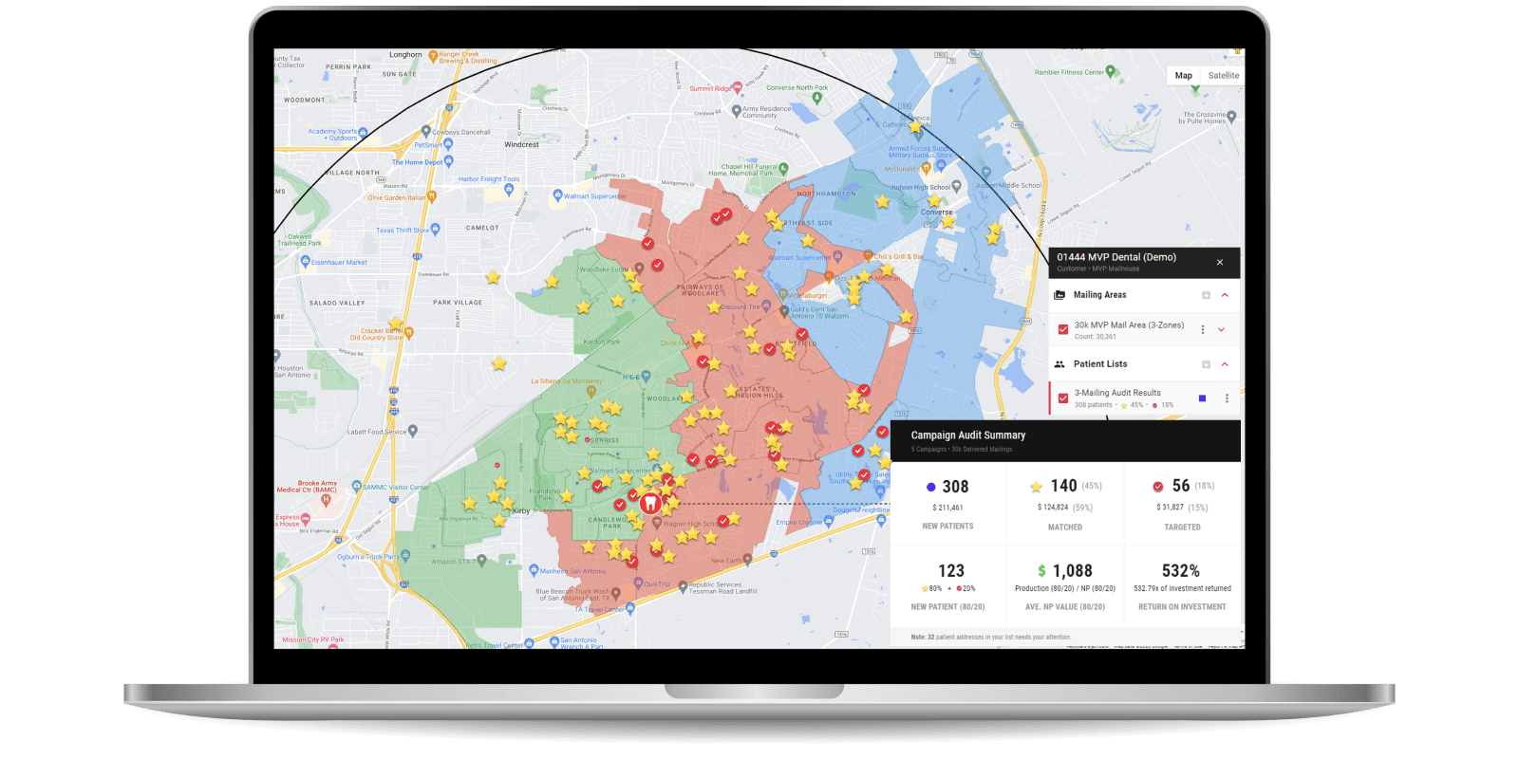Viewport: 1519px width, 759px height.
Task: Click Chapel Hill Funeral Home marker
Action: [x=784, y=168]
